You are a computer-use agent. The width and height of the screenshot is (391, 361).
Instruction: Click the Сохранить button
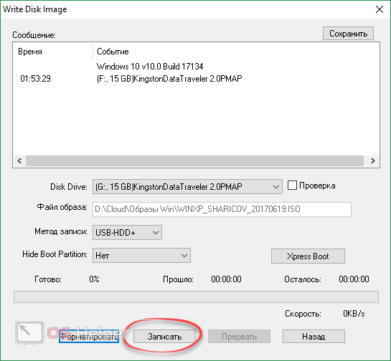348,34
